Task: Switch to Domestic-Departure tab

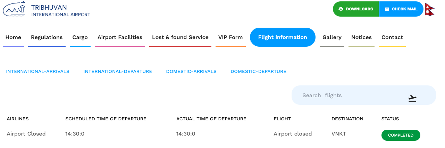Action: pyautogui.click(x=259, y=72)
